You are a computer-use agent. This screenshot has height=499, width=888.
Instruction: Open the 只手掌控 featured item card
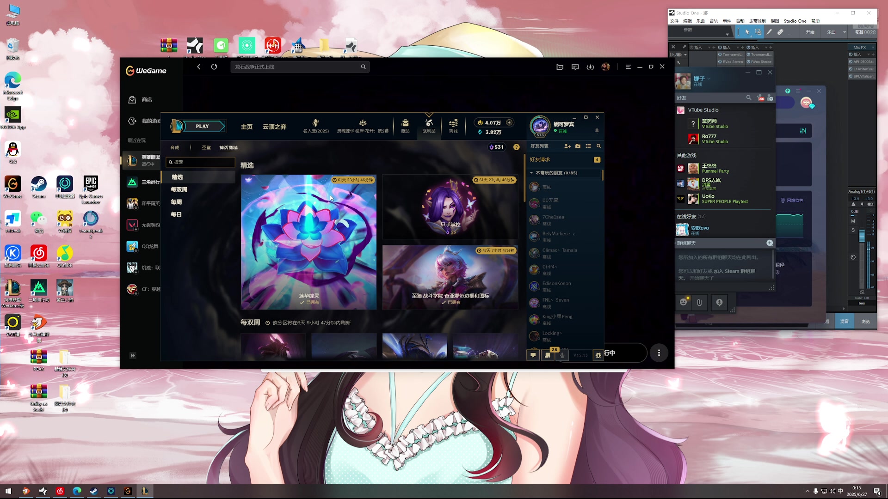click(450, 207)
